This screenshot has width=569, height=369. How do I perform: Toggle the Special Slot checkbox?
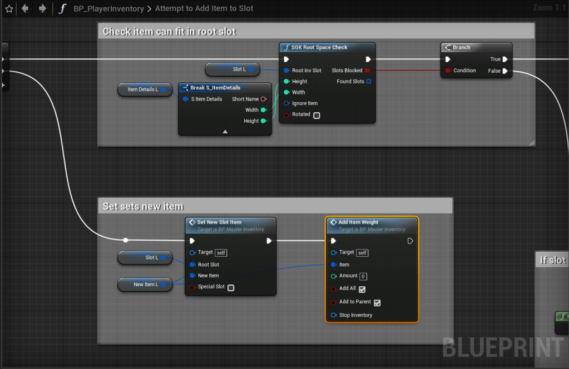click(231, 288)
